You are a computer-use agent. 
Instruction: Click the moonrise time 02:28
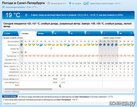[55, 82]
